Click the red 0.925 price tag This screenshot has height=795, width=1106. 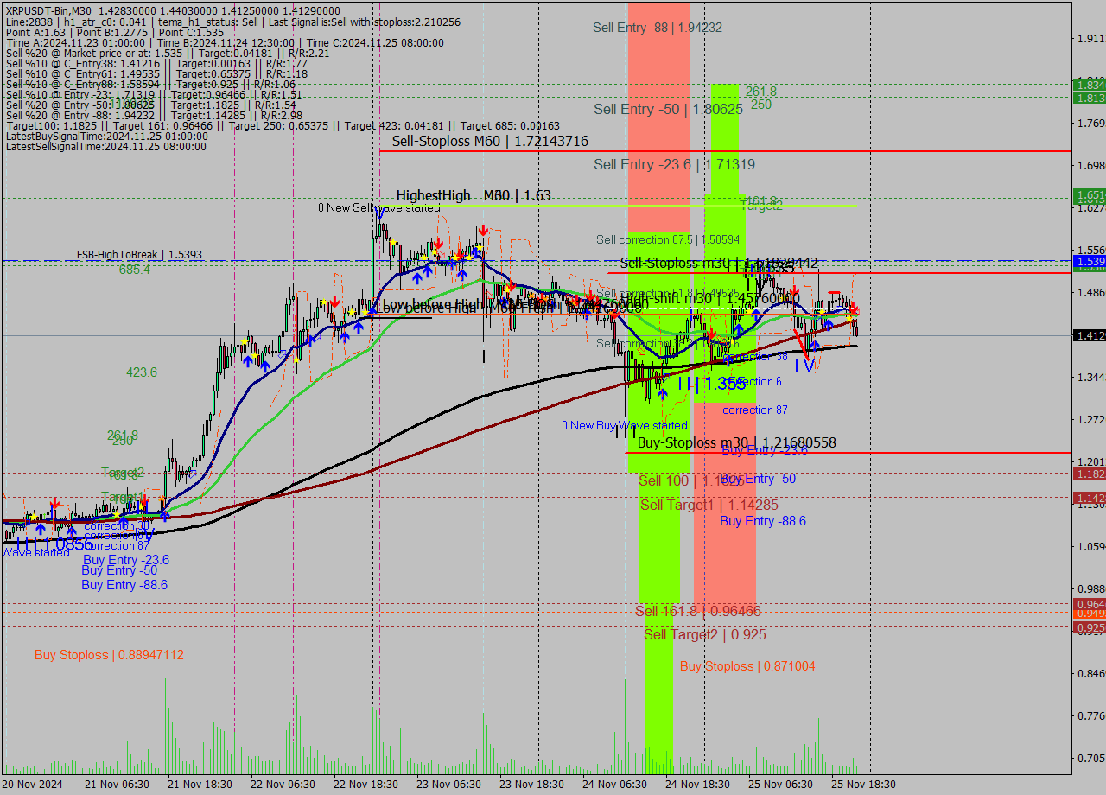[1089, 627]
